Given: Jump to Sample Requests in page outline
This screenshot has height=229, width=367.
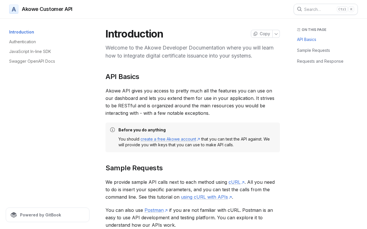Looking at the screenshot, I should click(313, 50).
